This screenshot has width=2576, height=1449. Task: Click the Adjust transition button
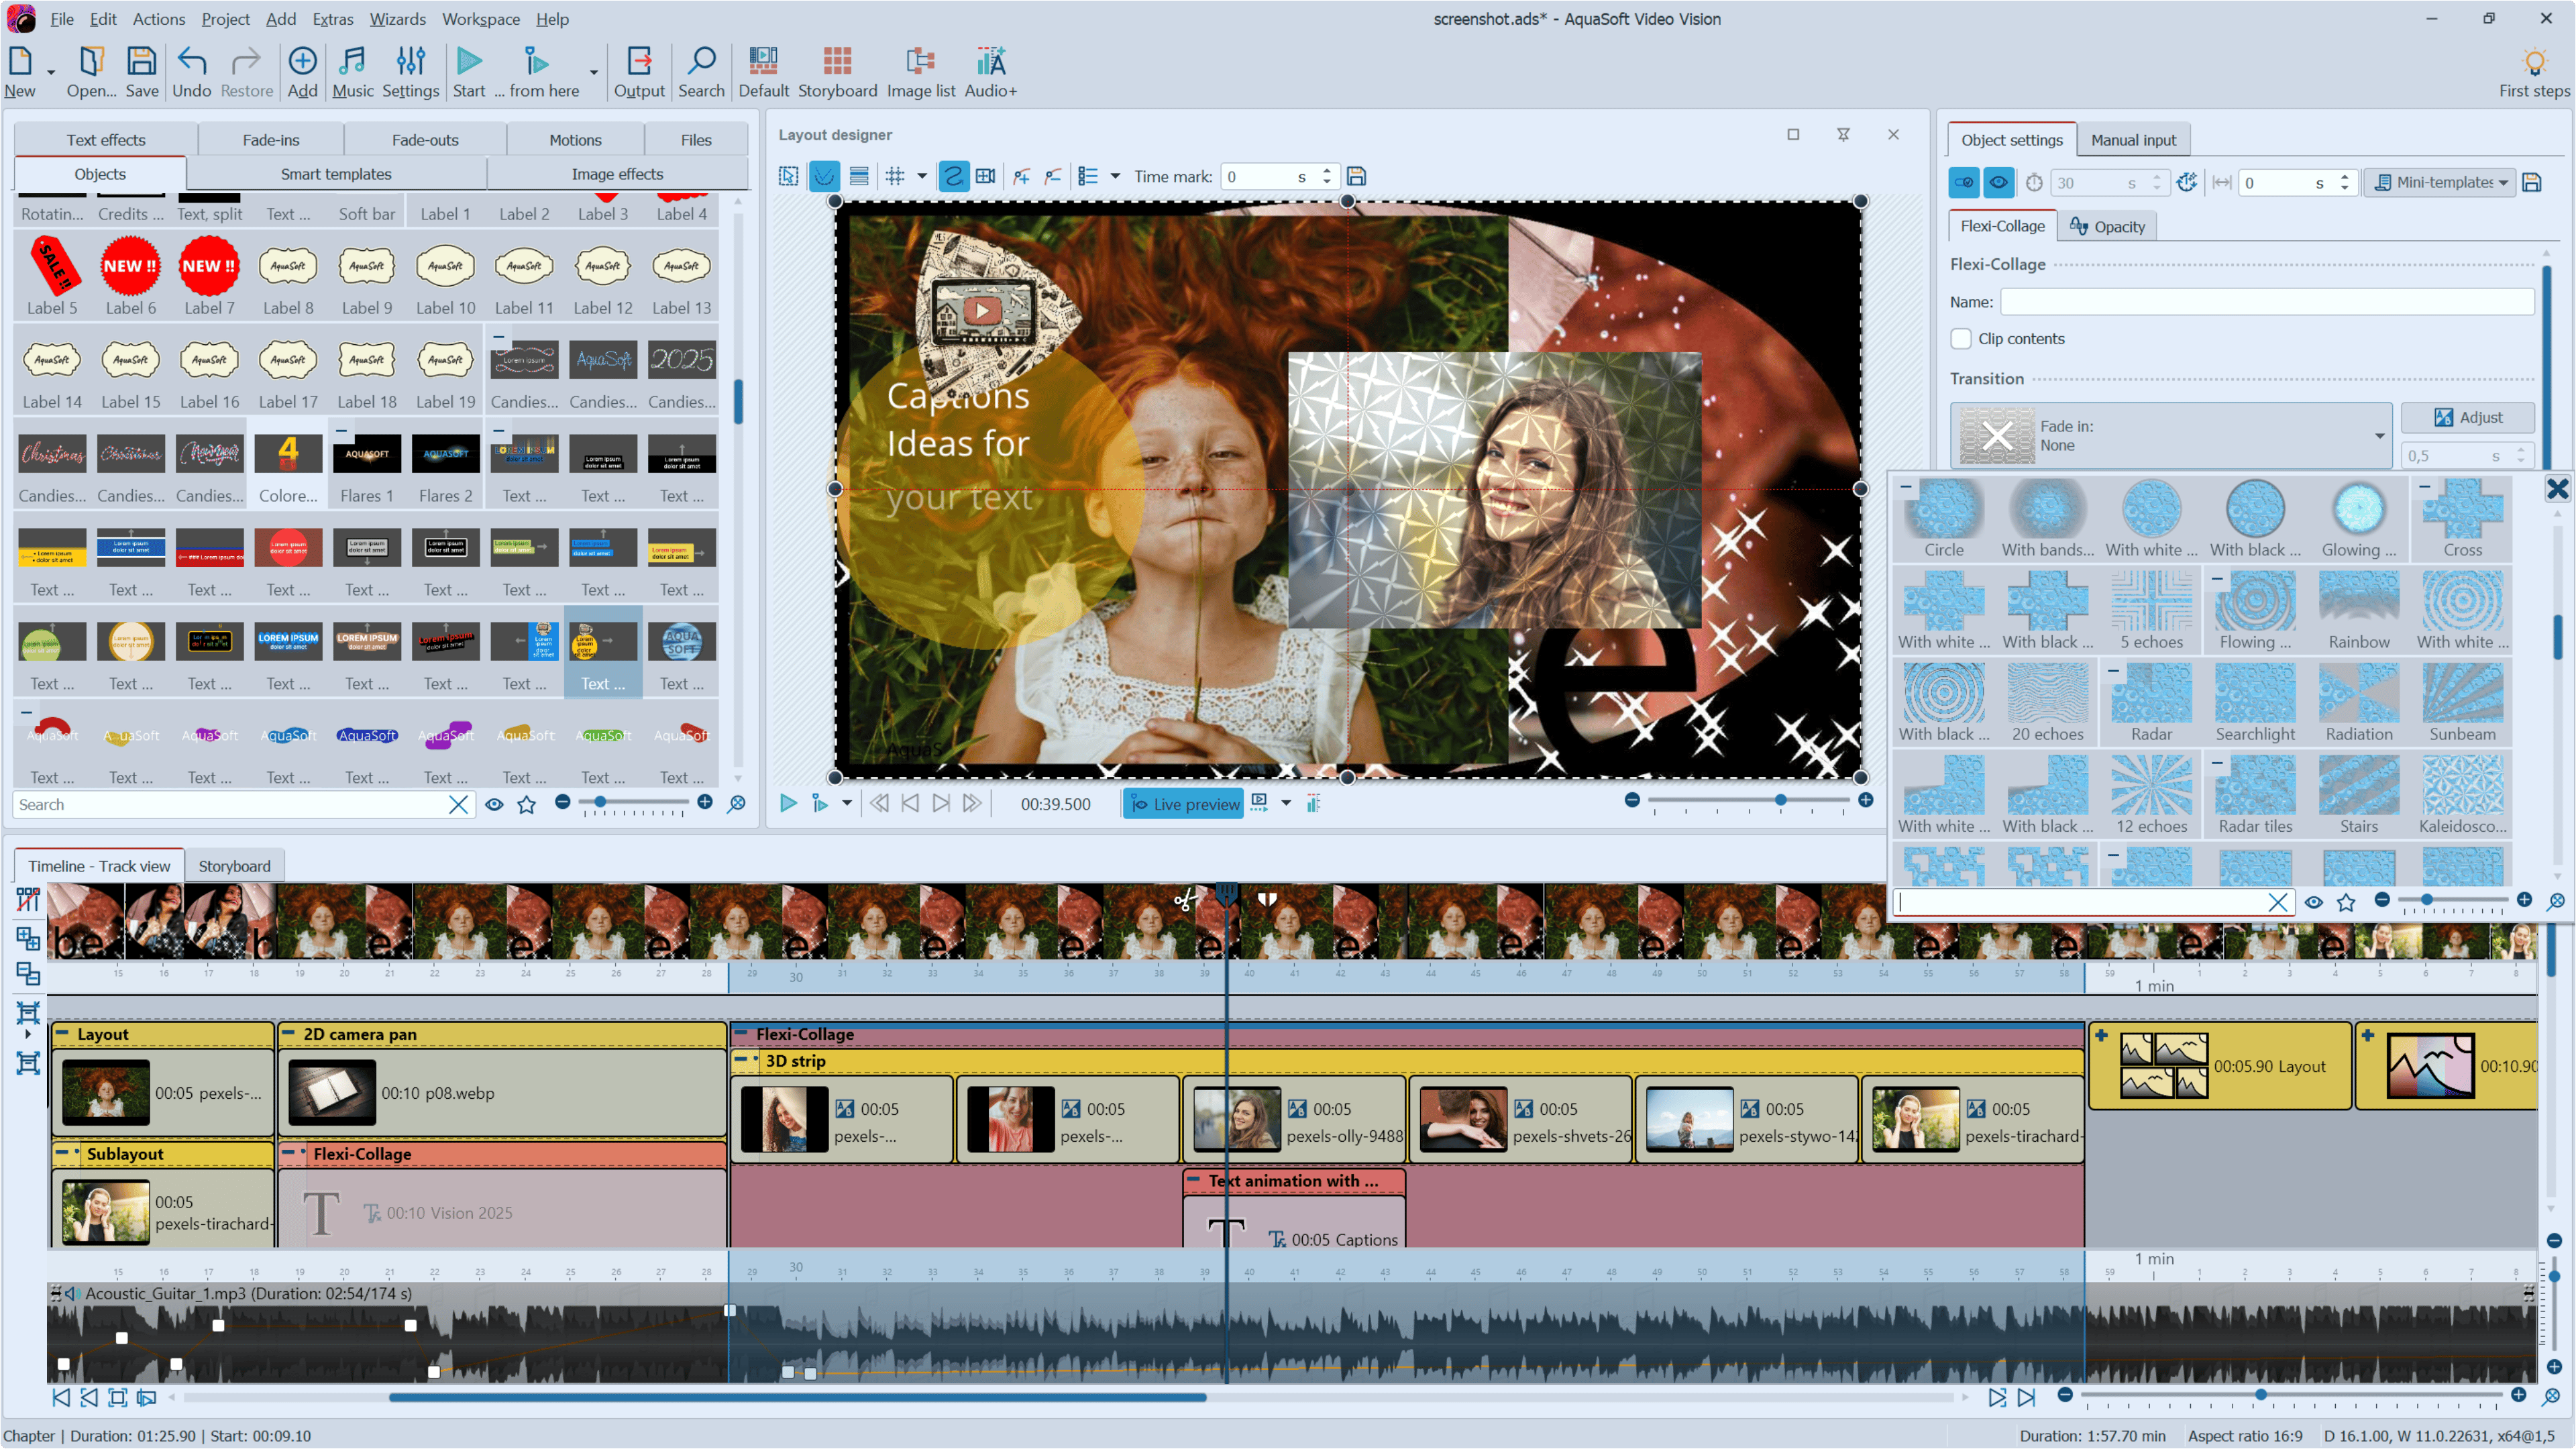click(2467, 417)
